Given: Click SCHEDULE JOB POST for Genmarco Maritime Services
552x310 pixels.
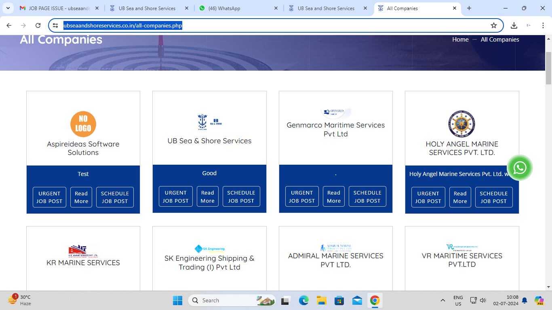Looking at the screenshot, I should tap(367, 197).
